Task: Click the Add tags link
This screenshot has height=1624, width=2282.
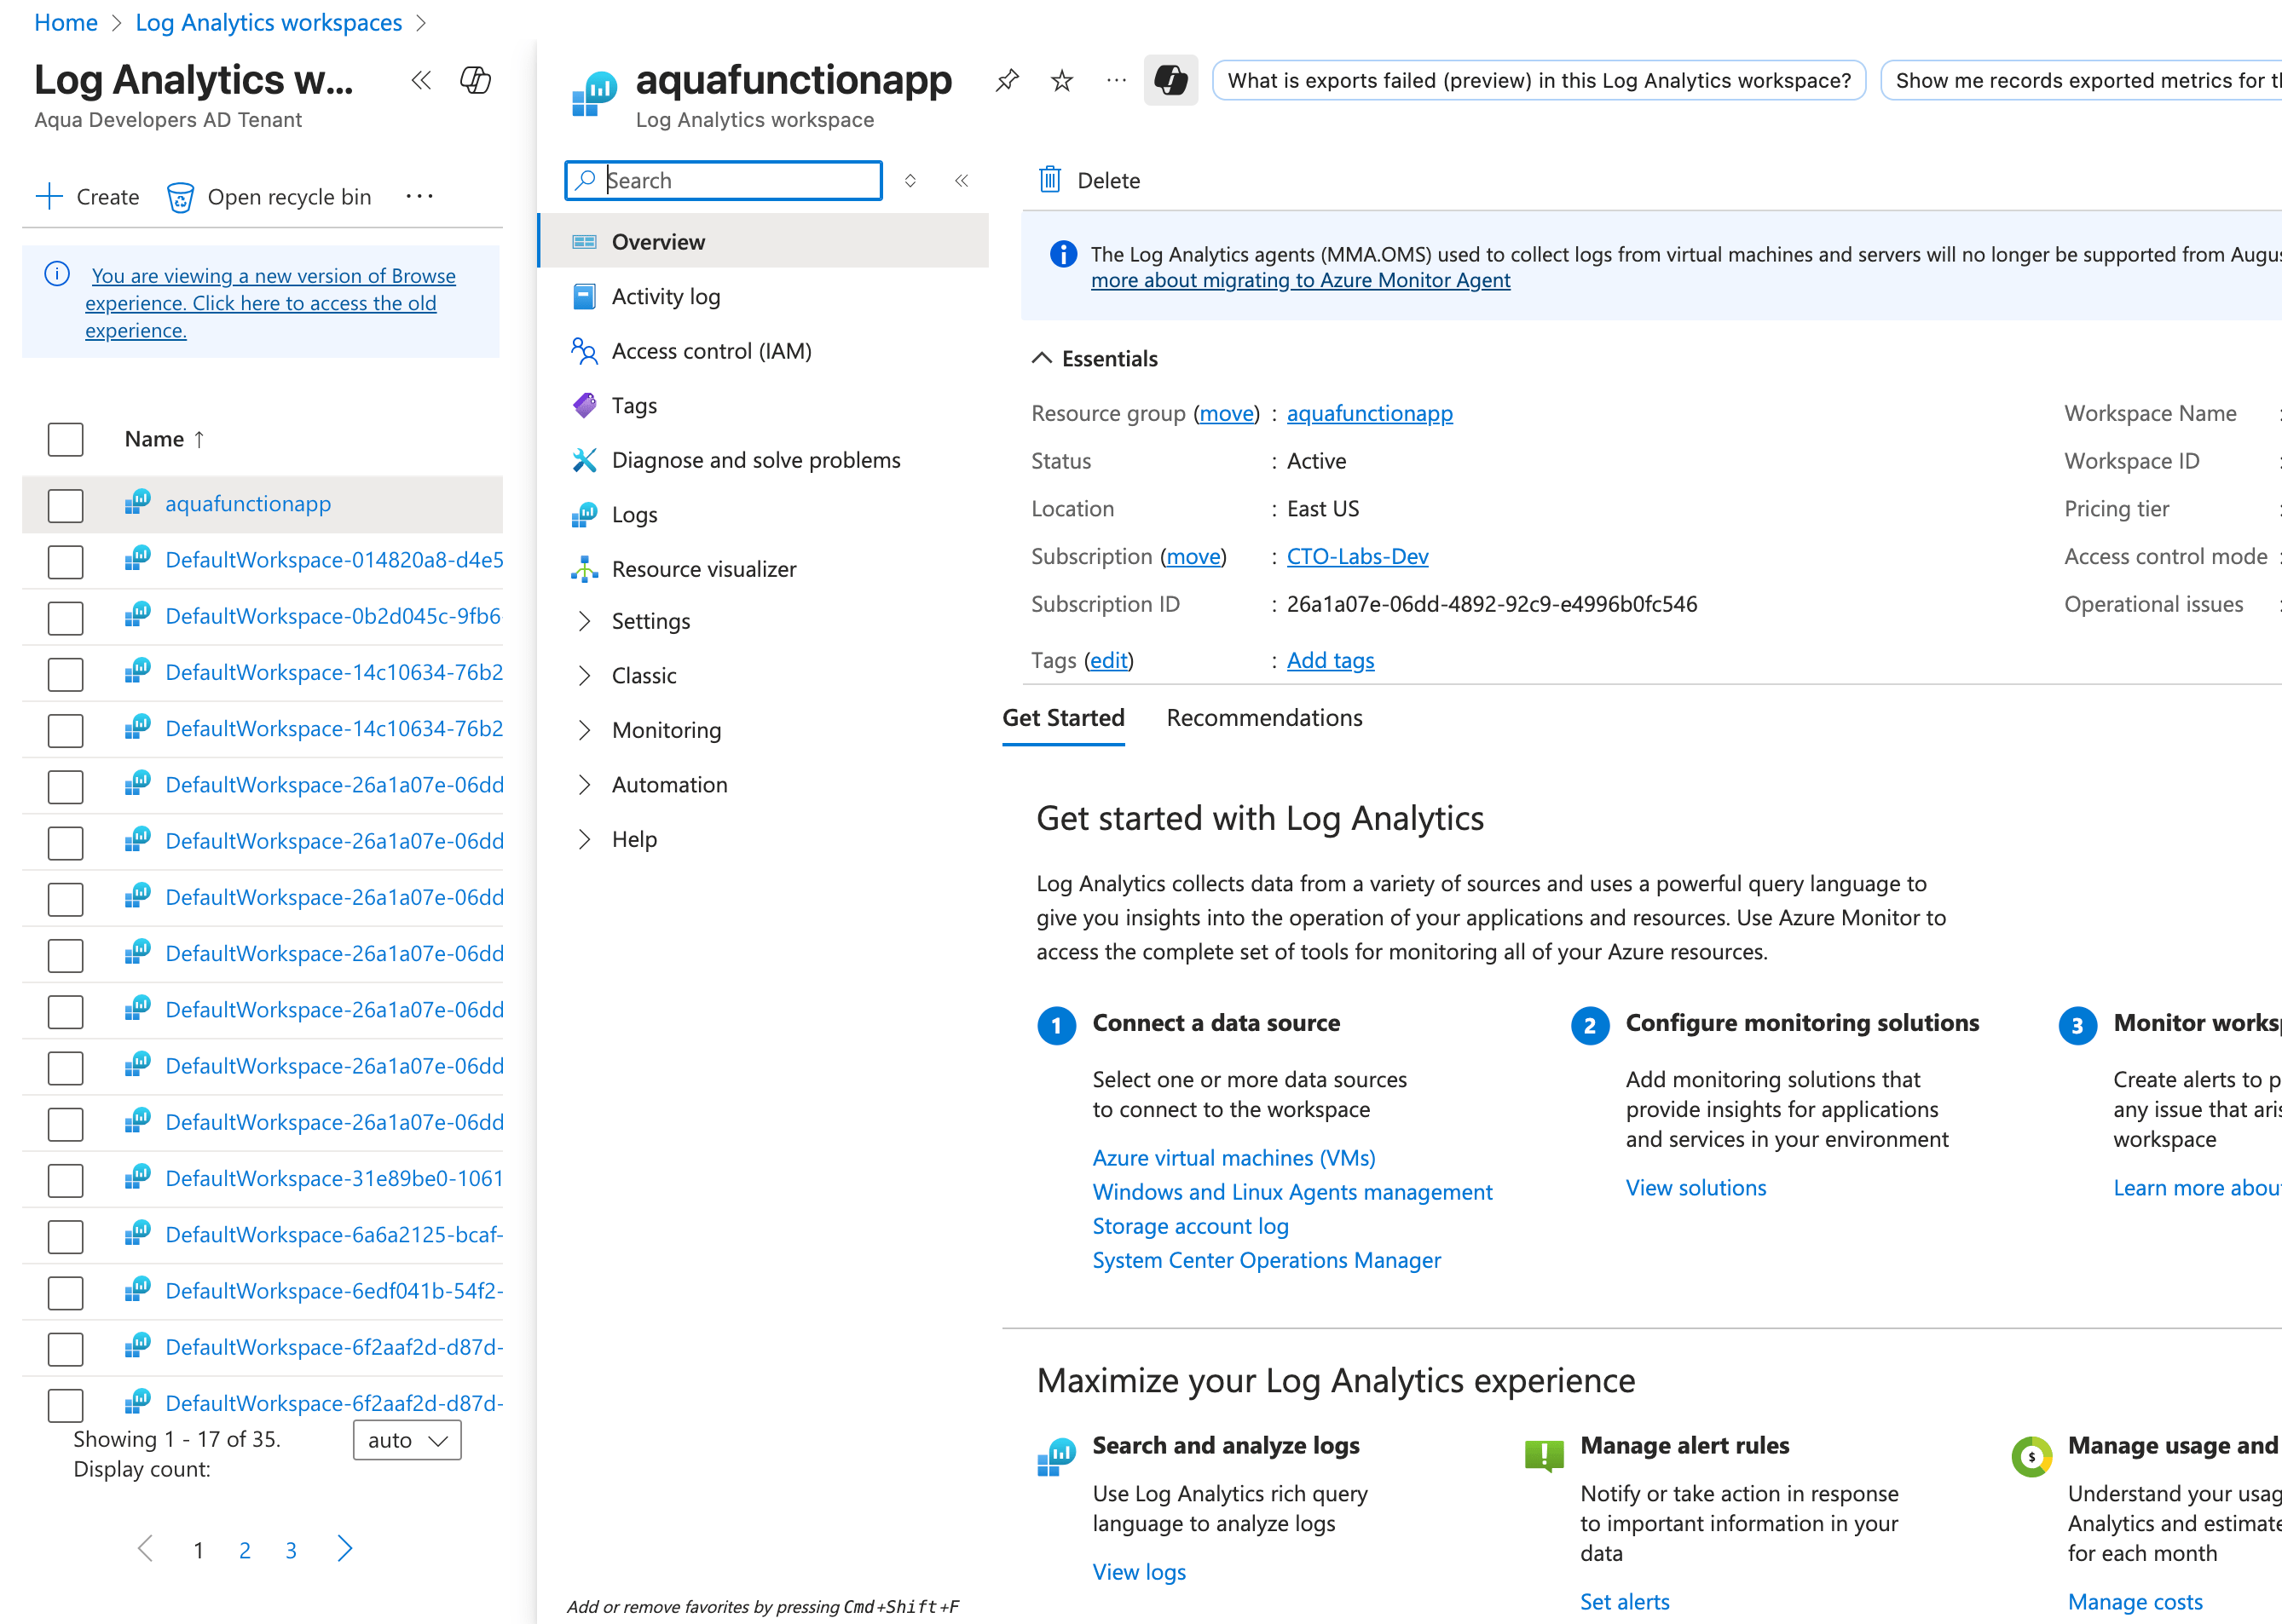Action: point(1330,660)
